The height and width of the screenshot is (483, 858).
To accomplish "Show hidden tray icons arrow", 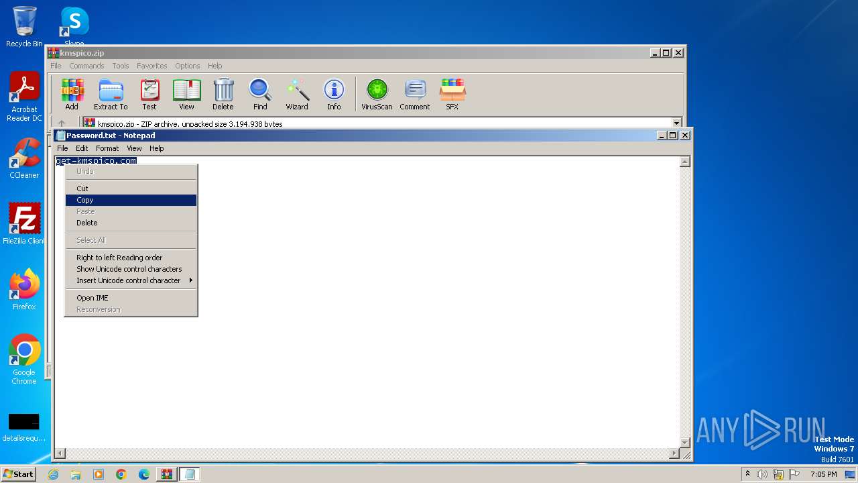I will (x=747, y=474).
